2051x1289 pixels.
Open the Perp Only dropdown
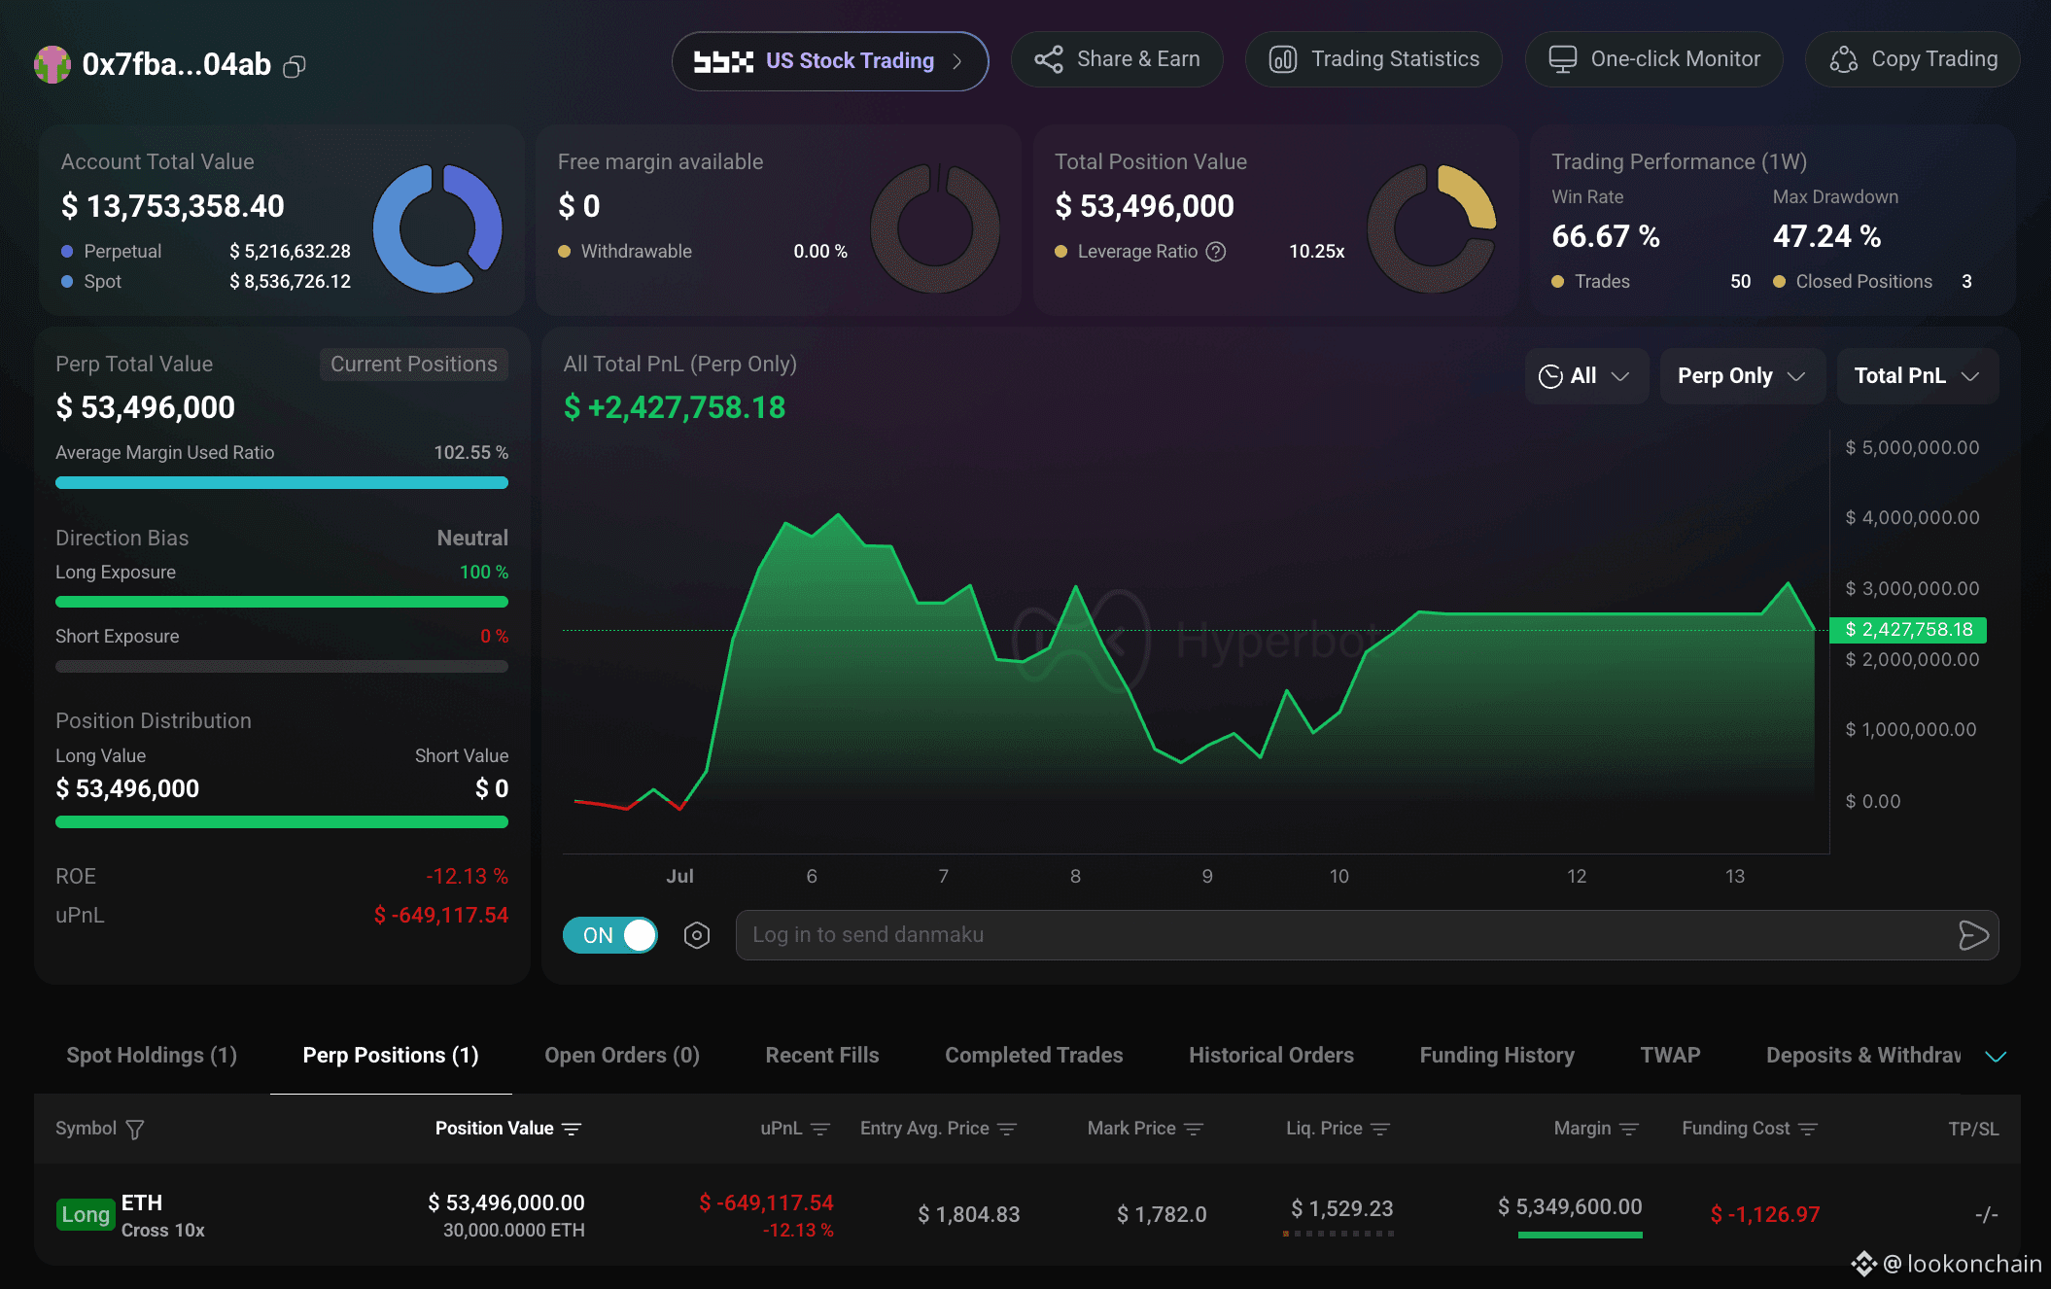pyautogui.click(x=1742, y=376)
